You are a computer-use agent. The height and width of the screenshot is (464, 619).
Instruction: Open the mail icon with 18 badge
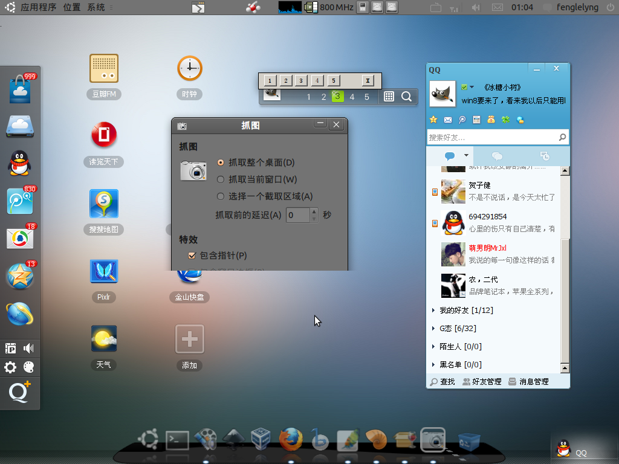click(x=20, y=237)
